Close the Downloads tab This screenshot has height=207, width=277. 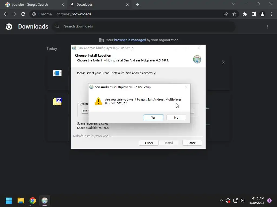[127, 5]
